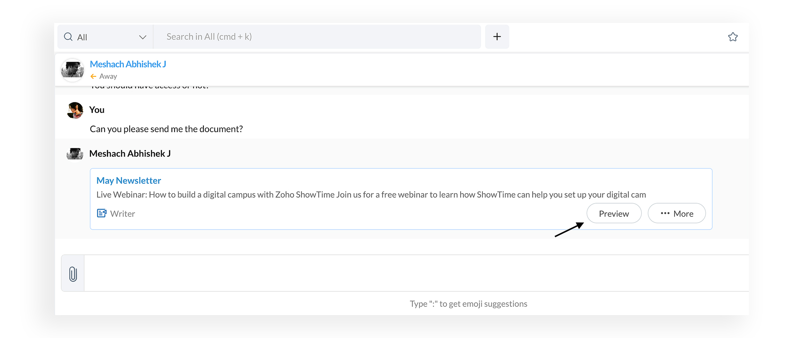Click the Writer label in card

(x=122, y=214)
